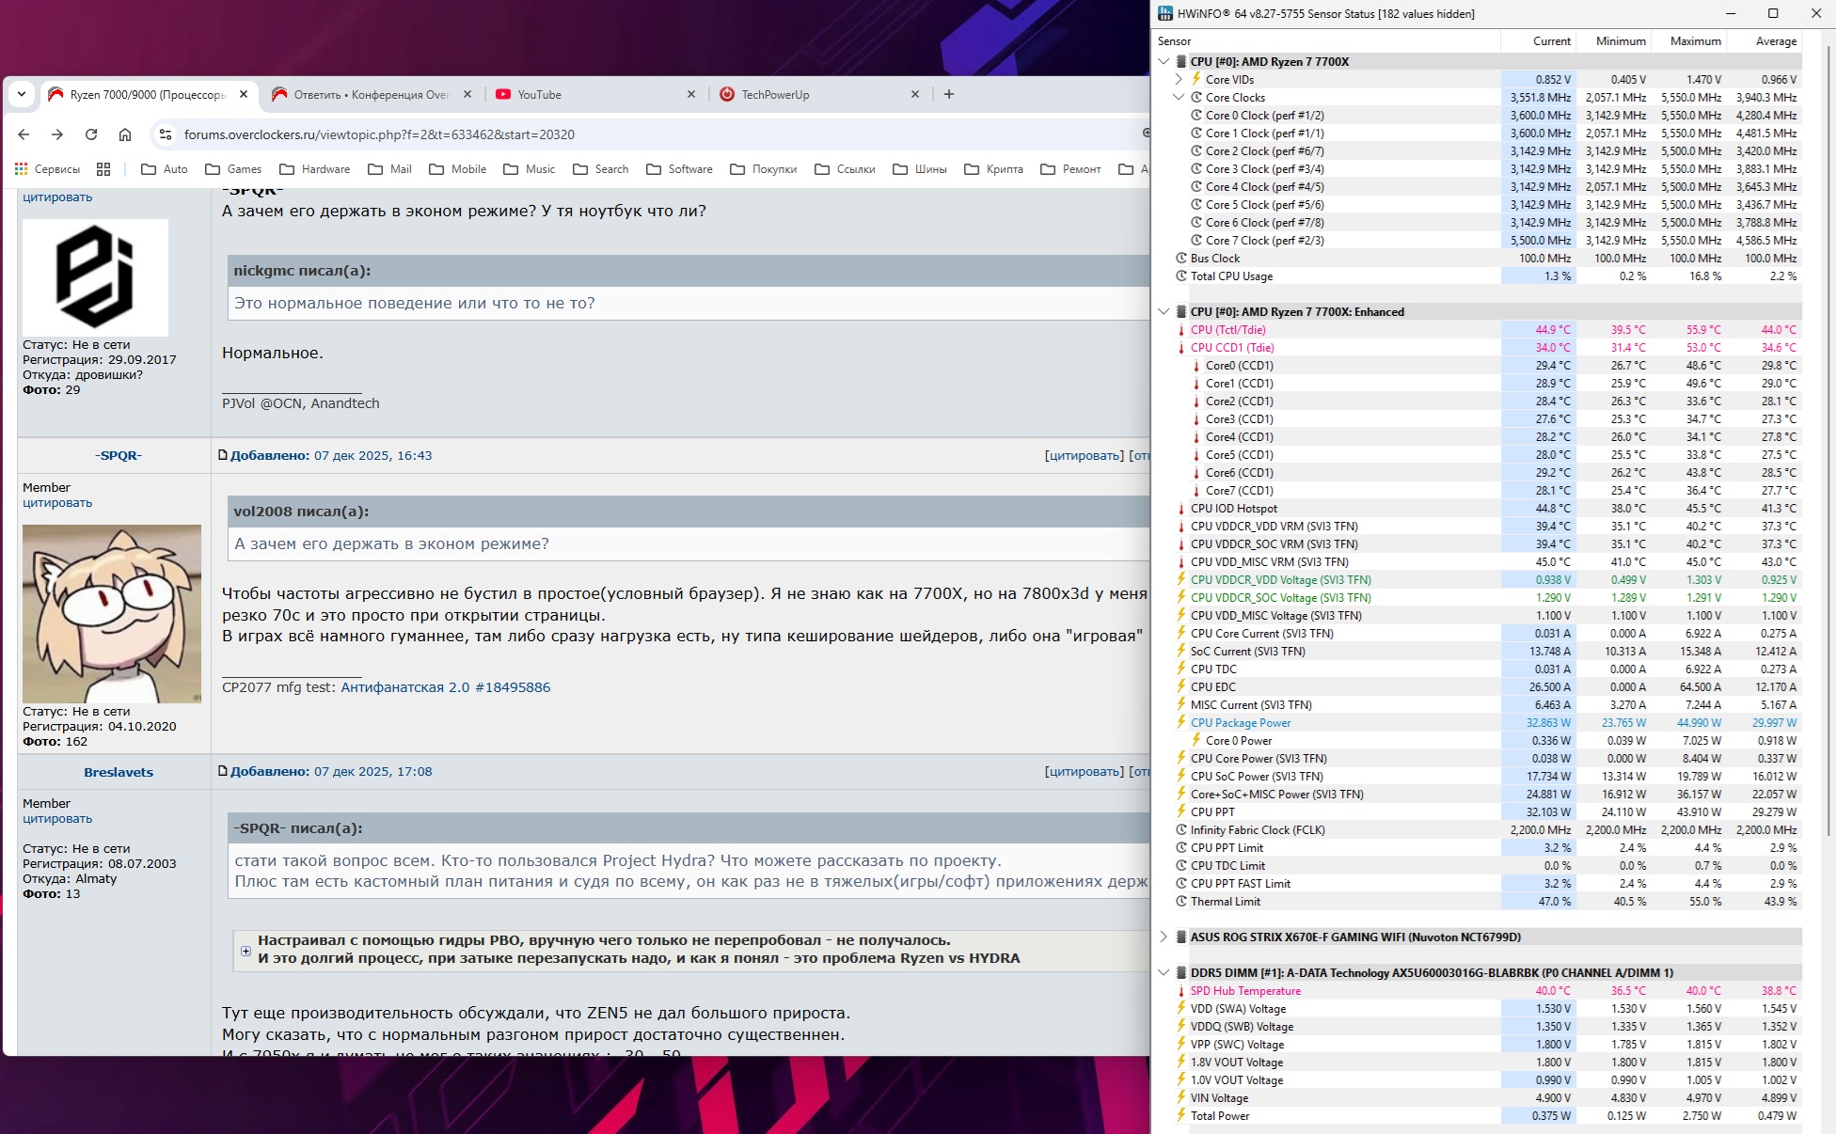The width and height of the screenshot is (1836, 1134).
Task: Open the tab search dropdown arrow
Action: (x=22, y=94)
